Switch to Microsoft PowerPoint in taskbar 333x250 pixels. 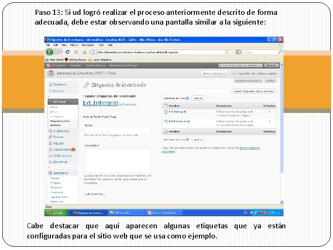tap(164, 213)
